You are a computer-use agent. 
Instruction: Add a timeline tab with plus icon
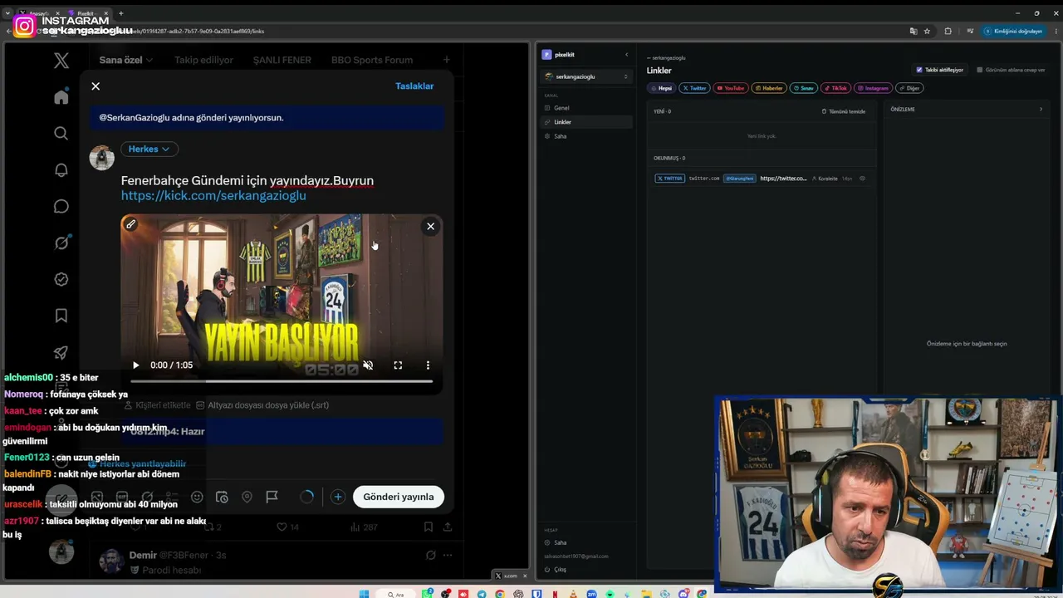446,60
